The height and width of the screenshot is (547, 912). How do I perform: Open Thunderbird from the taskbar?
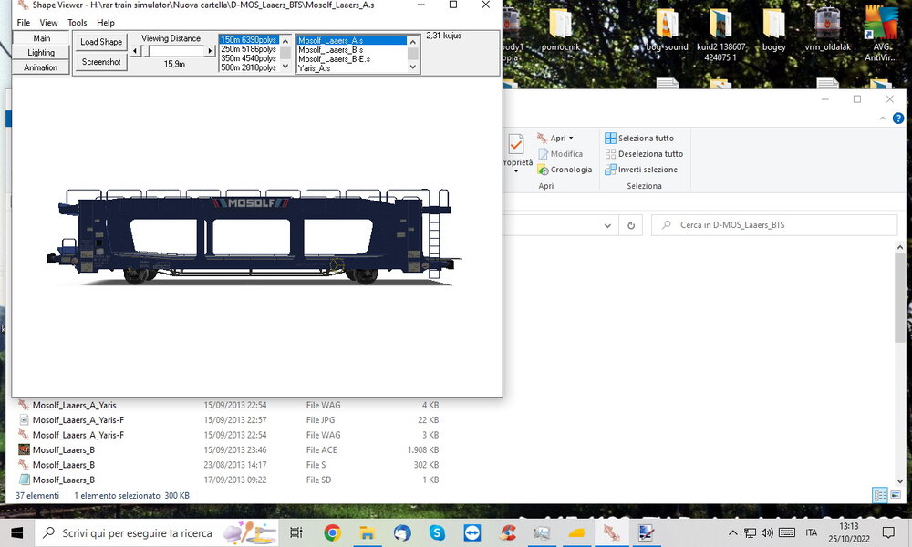402,532
